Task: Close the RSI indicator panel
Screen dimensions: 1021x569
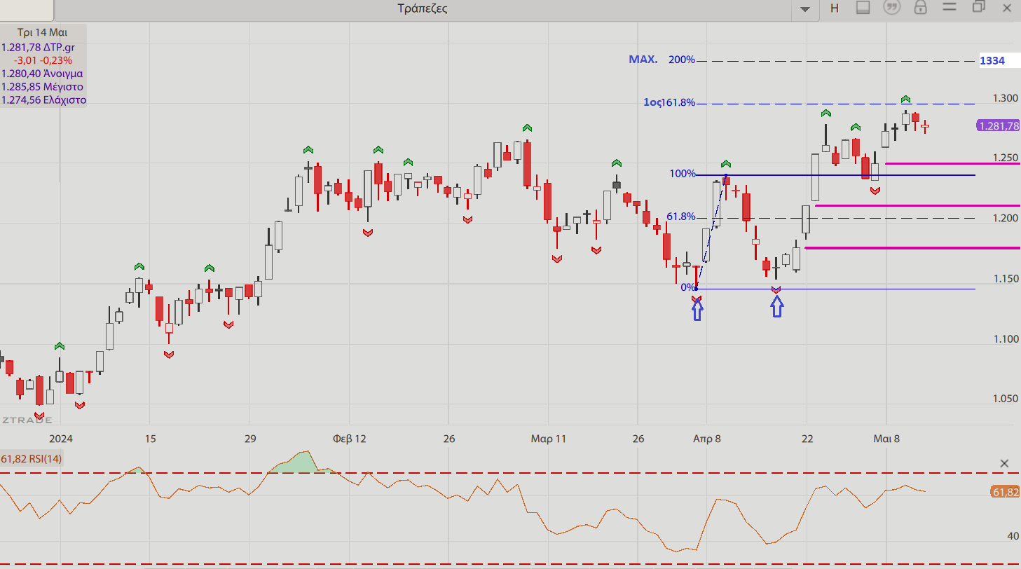Action: 1004,463
